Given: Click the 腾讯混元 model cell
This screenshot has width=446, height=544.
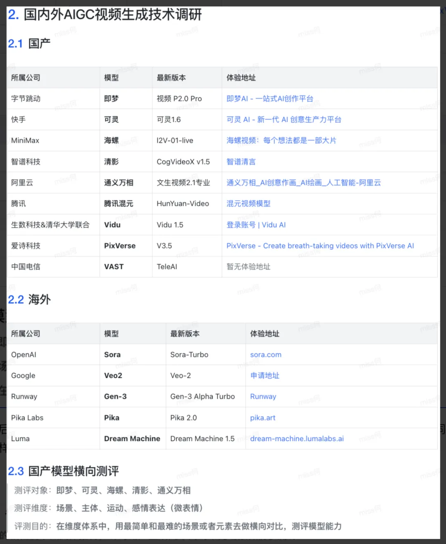Looking at the screenshot, I should 126,203.
